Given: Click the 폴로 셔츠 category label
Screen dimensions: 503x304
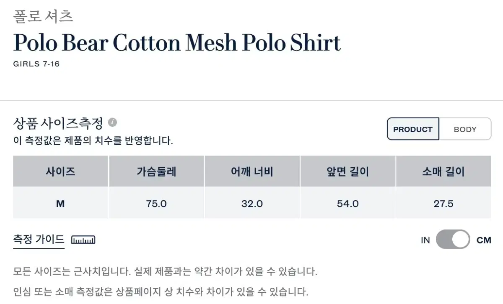Looking at the screenshot, I should click(44, 16).
